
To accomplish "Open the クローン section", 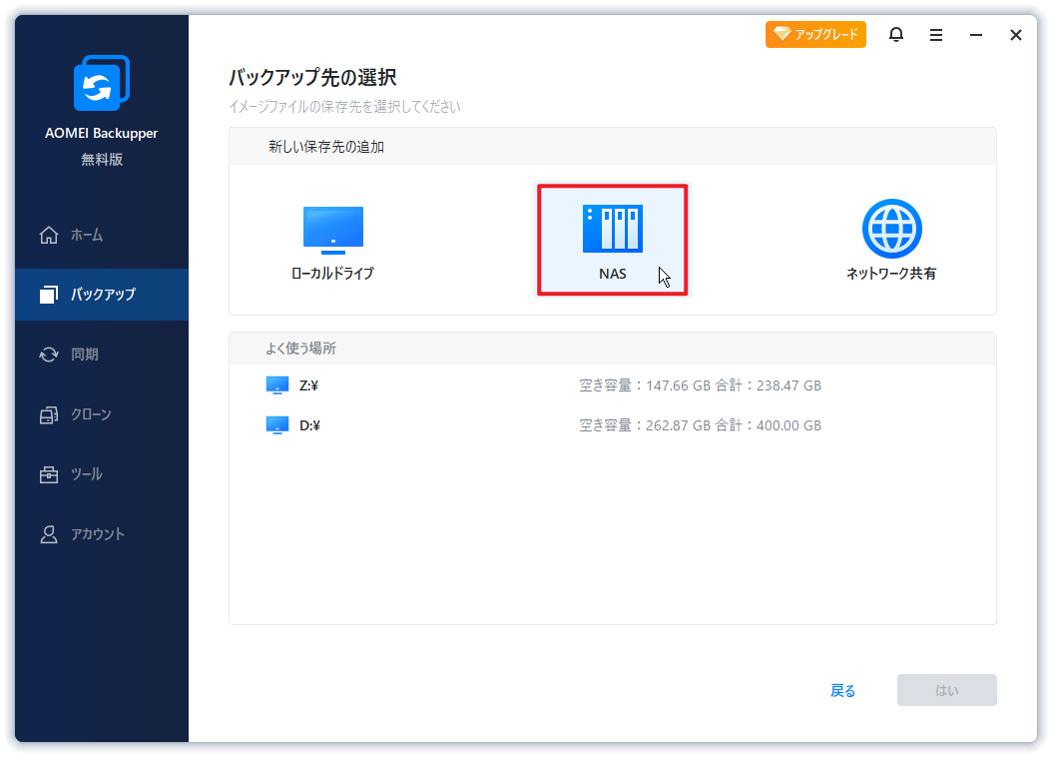I will pos(102,414).
